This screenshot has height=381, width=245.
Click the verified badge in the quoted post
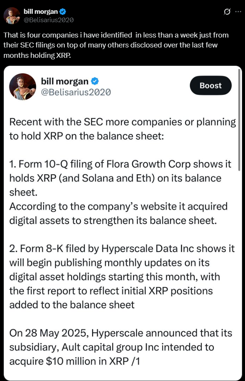click(x=94, y=82)
